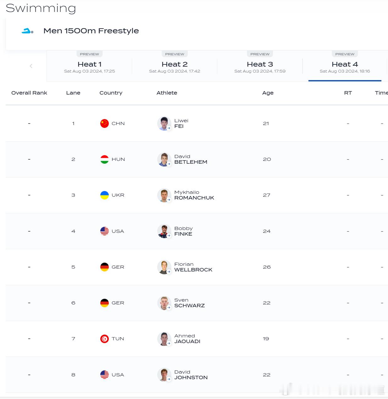
Task: Click Ahmed JAOUADI's profile photo
Action: click(164, 339)
